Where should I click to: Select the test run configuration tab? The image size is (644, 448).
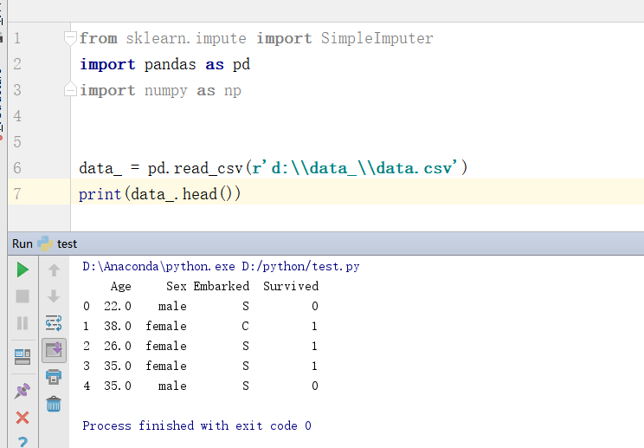click(57, 243)
